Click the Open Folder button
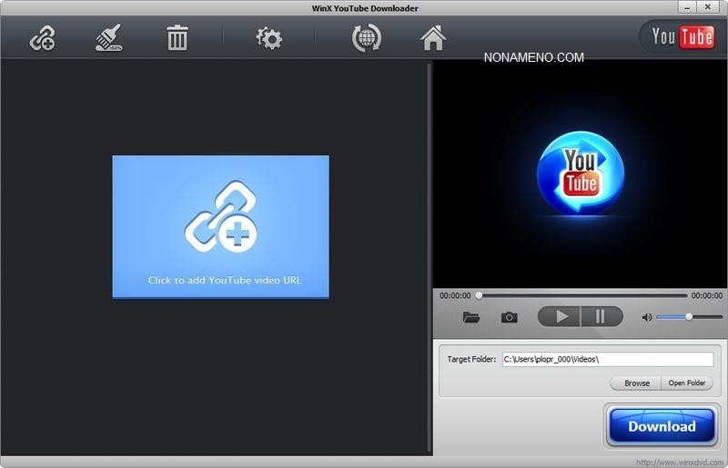Image resolution: width=728 pixels, height=468 pixels. coord(687,383)
